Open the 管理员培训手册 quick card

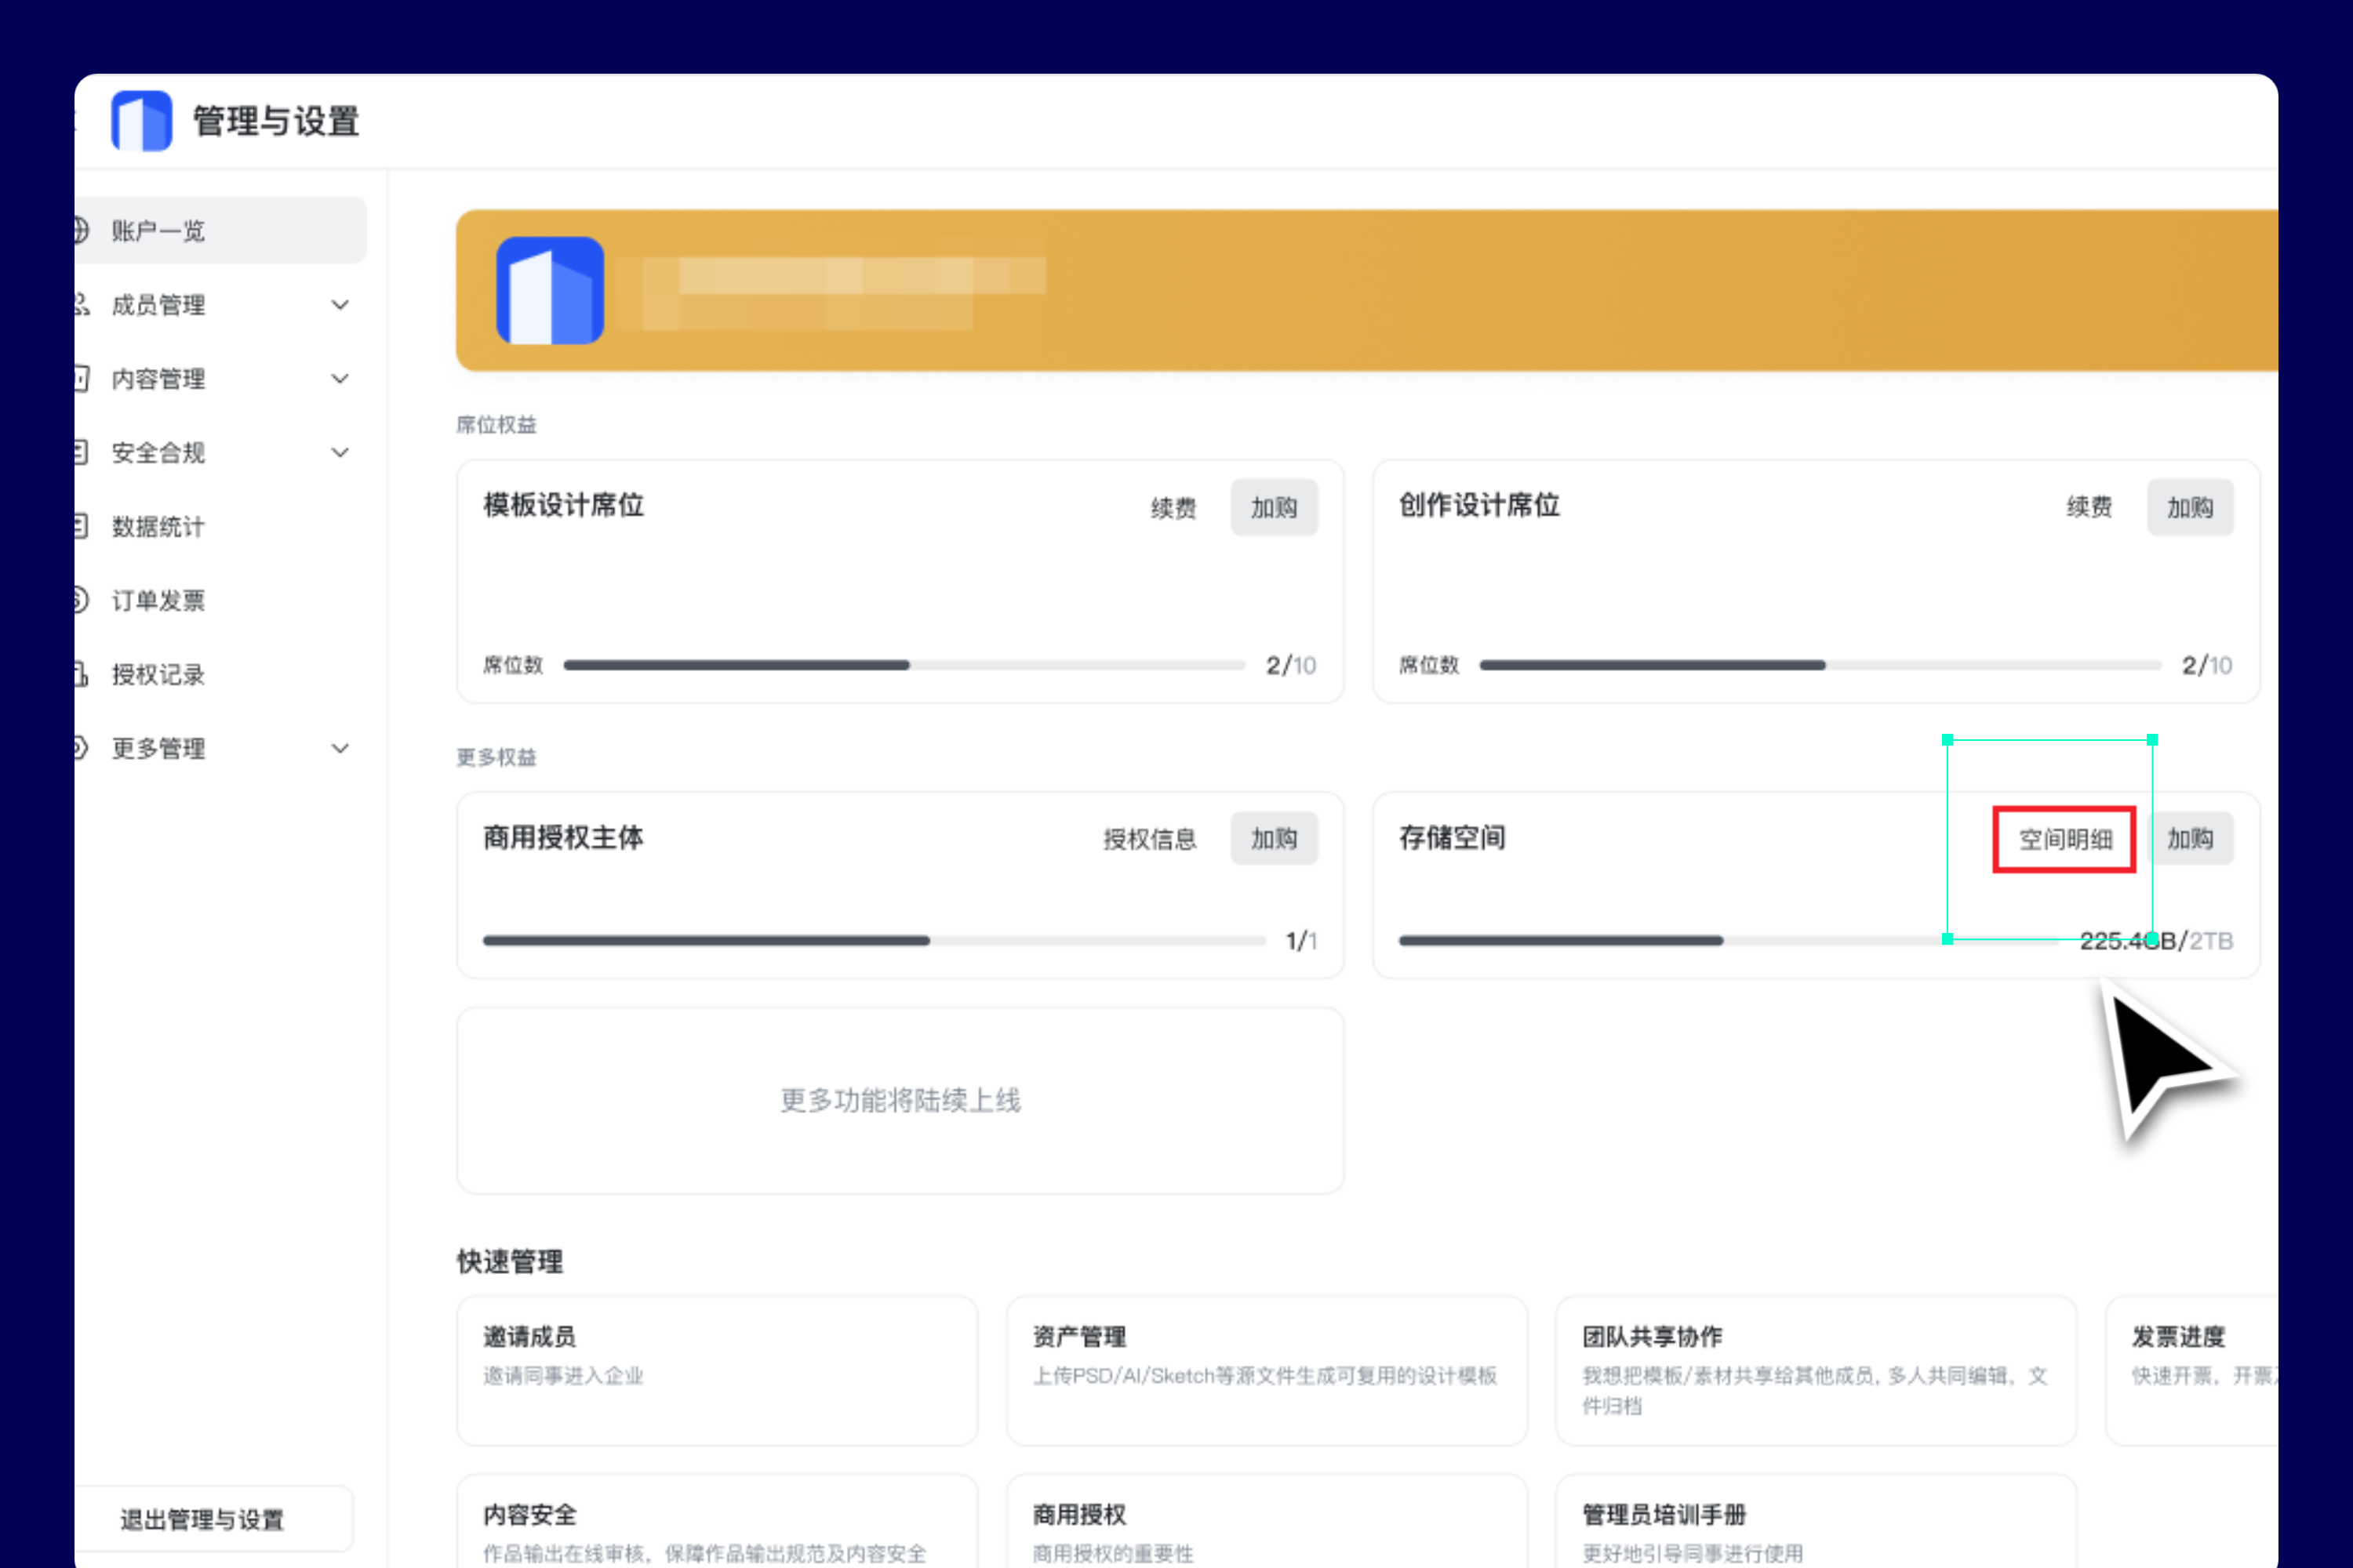1816,1521
